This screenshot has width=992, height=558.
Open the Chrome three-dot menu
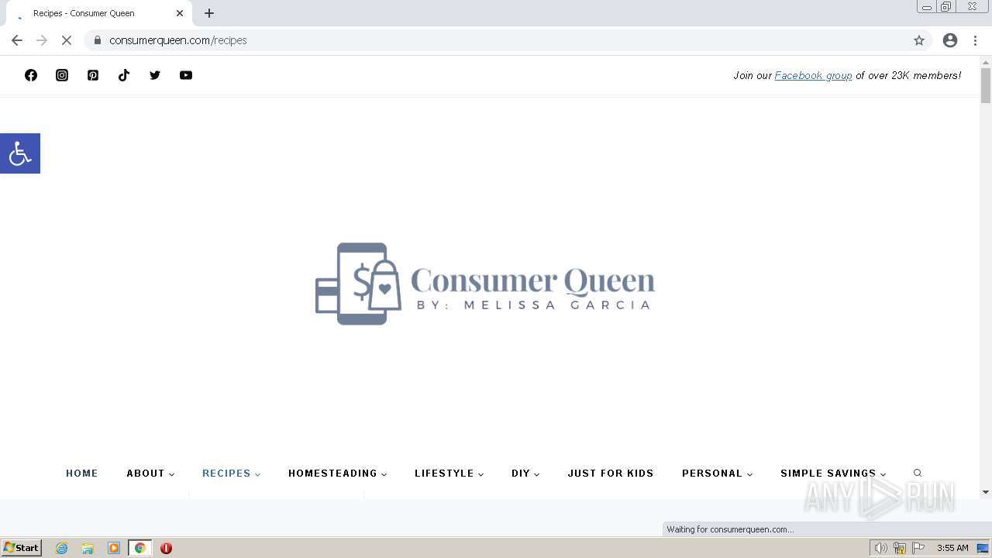(975, 40)
